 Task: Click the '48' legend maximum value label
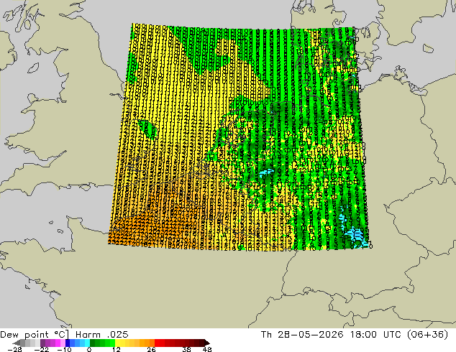coord(207,349)
